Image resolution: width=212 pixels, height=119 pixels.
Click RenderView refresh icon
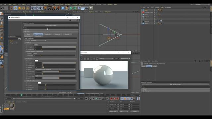(82, 59)
